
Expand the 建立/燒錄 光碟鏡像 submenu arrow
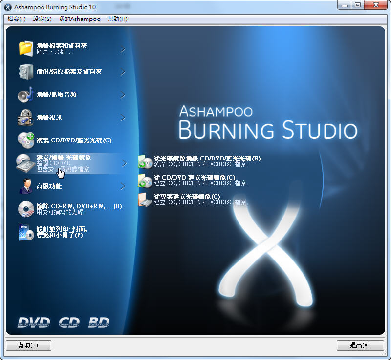[x=124, y=163]
